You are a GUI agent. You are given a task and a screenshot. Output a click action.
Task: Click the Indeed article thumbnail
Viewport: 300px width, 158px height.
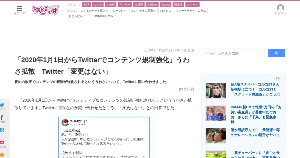216,113
